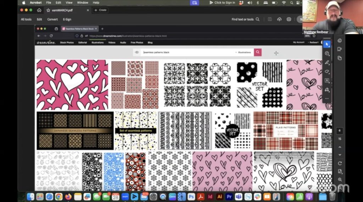Open the View menu
Viewport: 363px width, 202px height.
[69, 2]
